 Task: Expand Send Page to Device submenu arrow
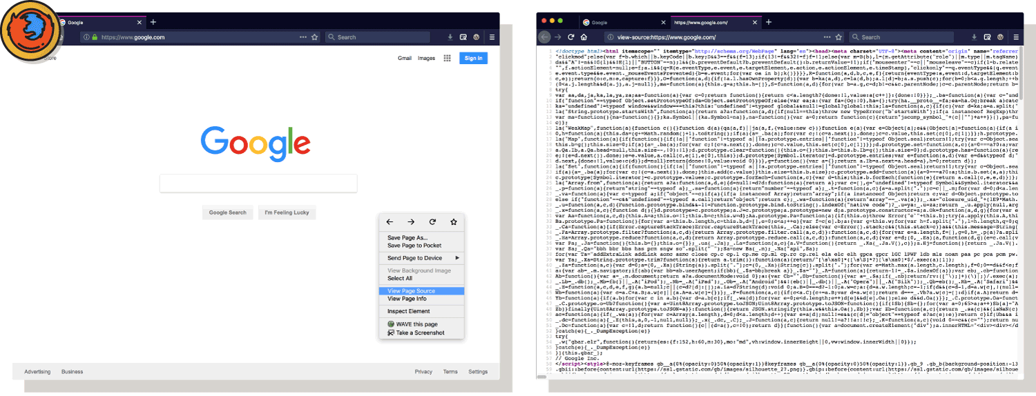(457, 258)
